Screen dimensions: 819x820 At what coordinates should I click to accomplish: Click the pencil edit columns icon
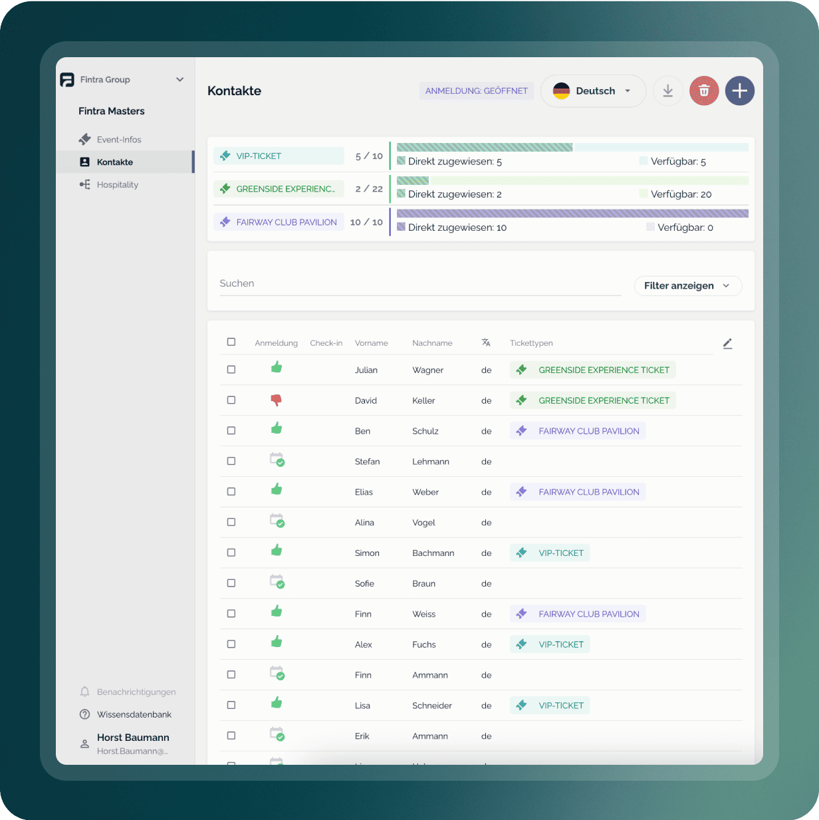[x=728, y=343]
